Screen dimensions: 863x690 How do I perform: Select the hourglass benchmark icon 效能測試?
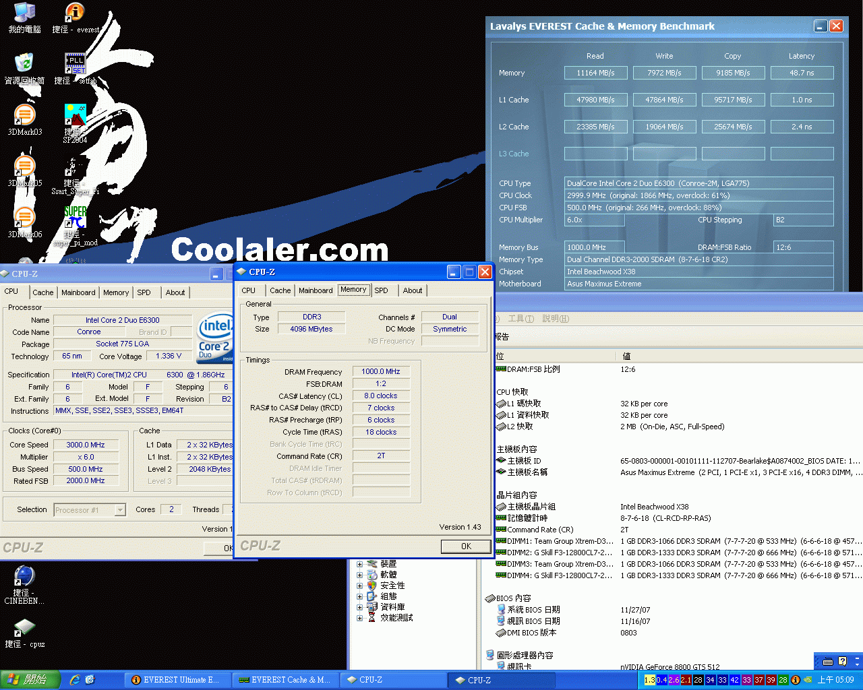(371, 617)
